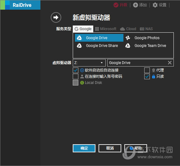Switch to the Microsoft service tab
The height and width of the screenshot is (166, 180).
coord(106,29)
